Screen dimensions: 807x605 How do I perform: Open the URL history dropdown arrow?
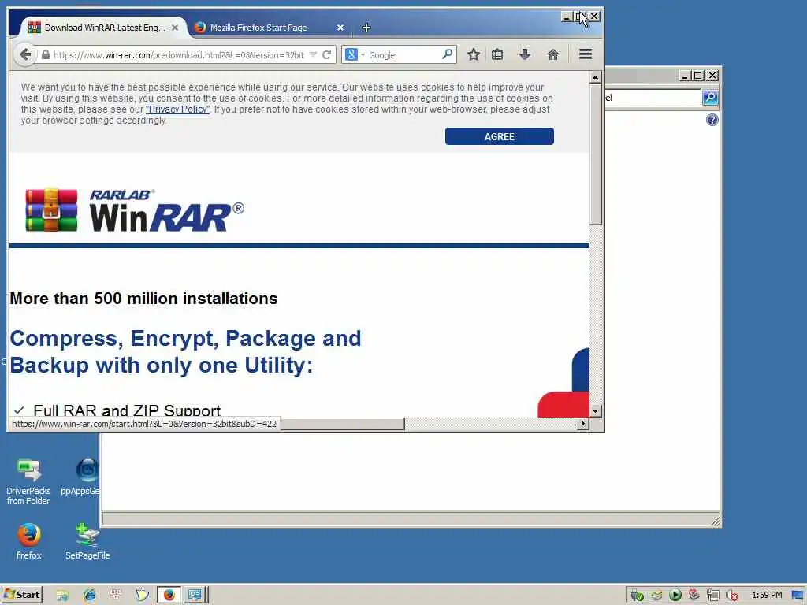click(313, 54)
